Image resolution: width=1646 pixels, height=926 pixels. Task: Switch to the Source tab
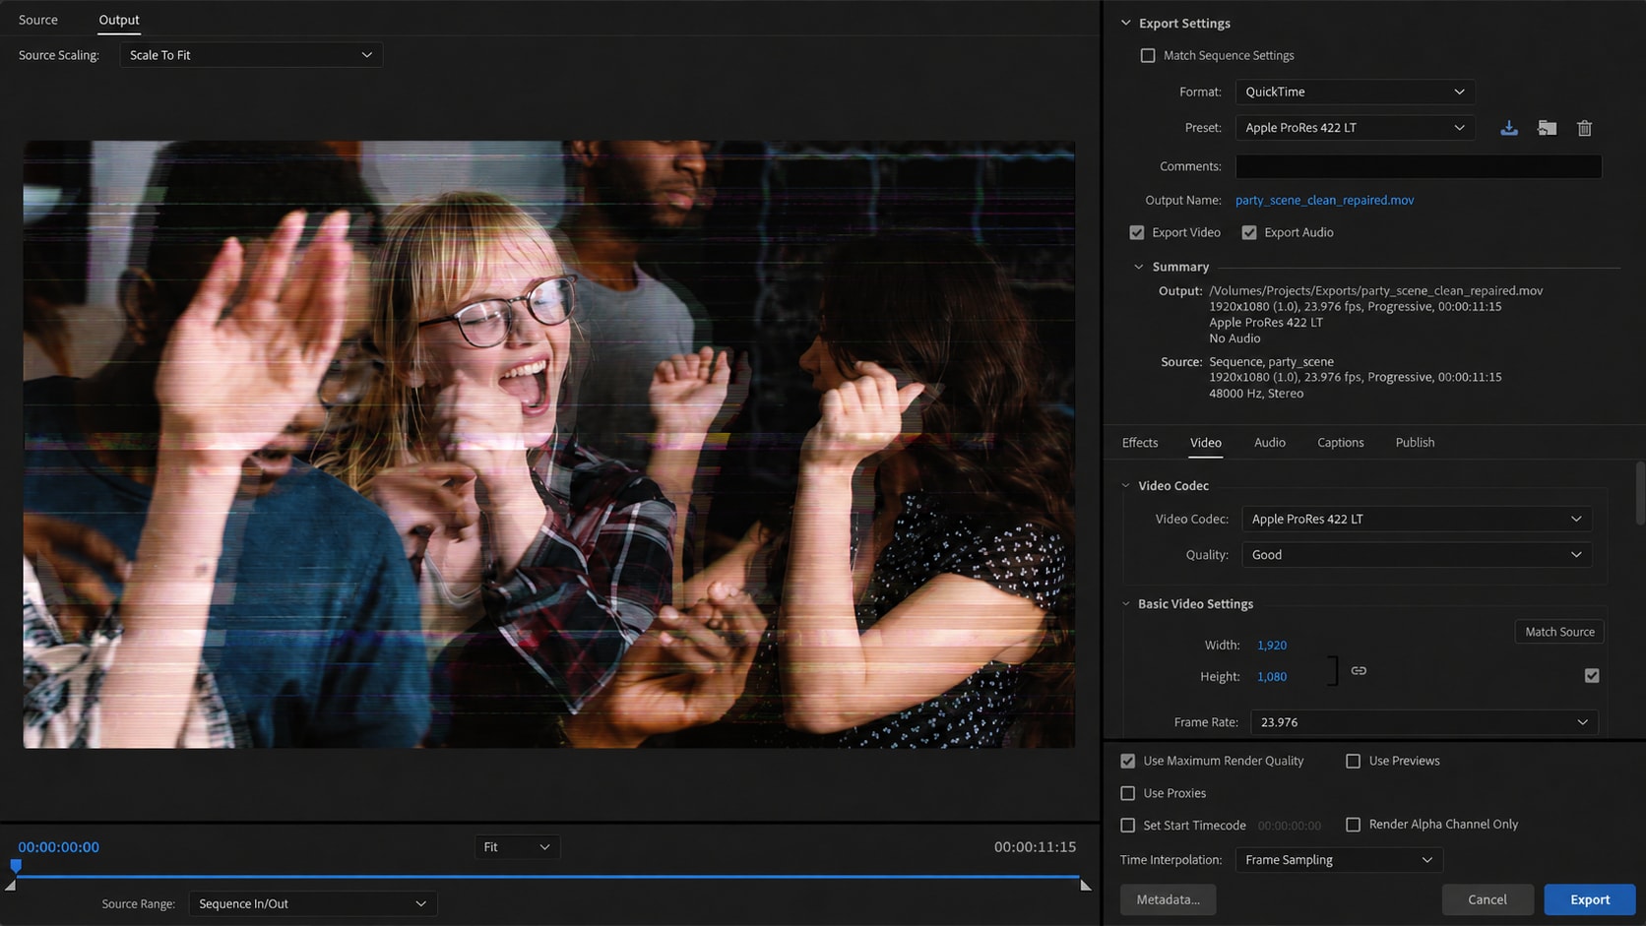(38, 20)
